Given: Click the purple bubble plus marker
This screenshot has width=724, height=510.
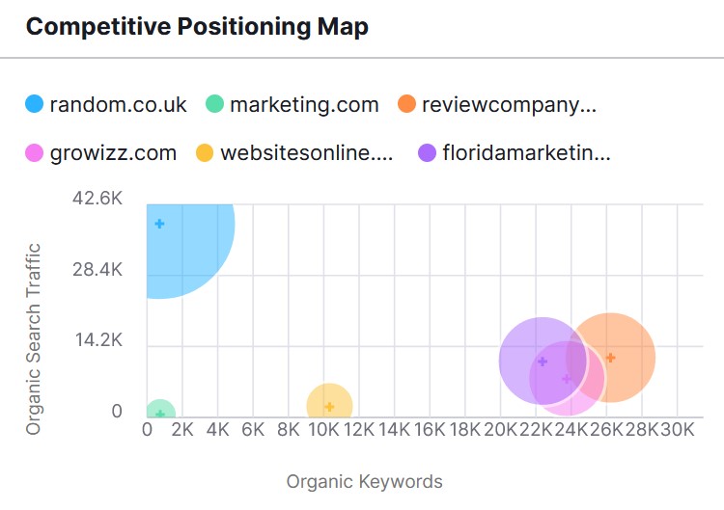Looking at the screenshot, I should click(x=543, y=362).
